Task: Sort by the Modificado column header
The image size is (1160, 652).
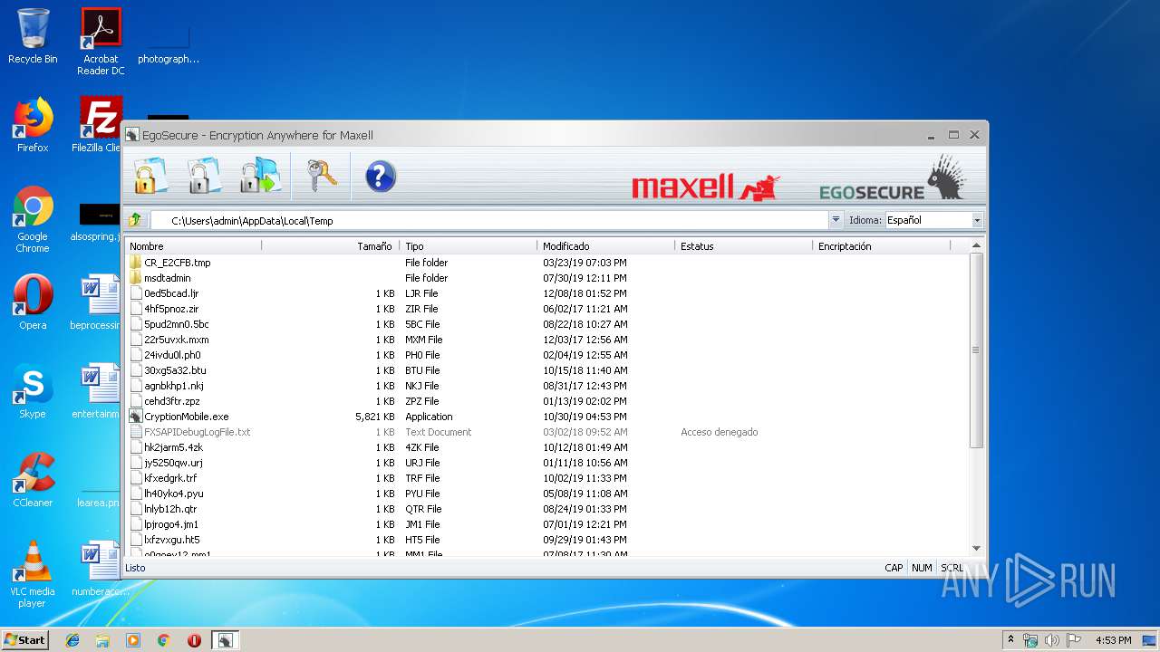Action: click(x=606, y=246)
